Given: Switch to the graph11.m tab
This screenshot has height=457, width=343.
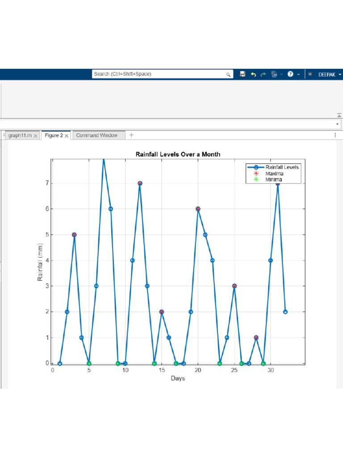Looking at the screenshot, I should [20, 135].
